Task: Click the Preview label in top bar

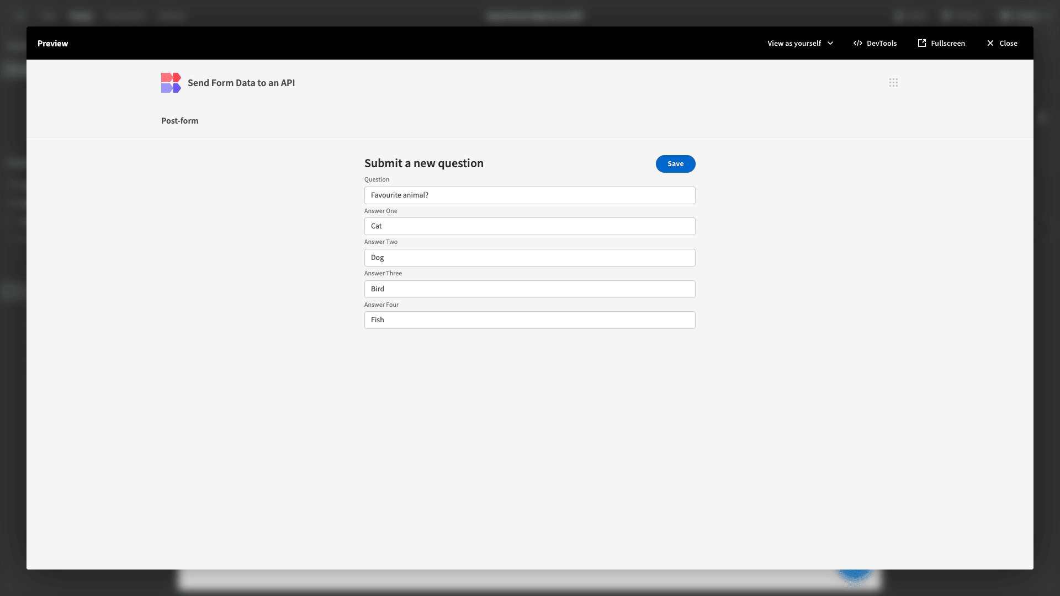Action: point(52,43)
